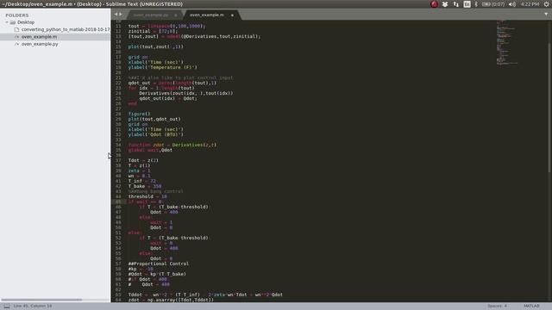
Task: Go to previous tab using left arrow
Action: (116, 15)
